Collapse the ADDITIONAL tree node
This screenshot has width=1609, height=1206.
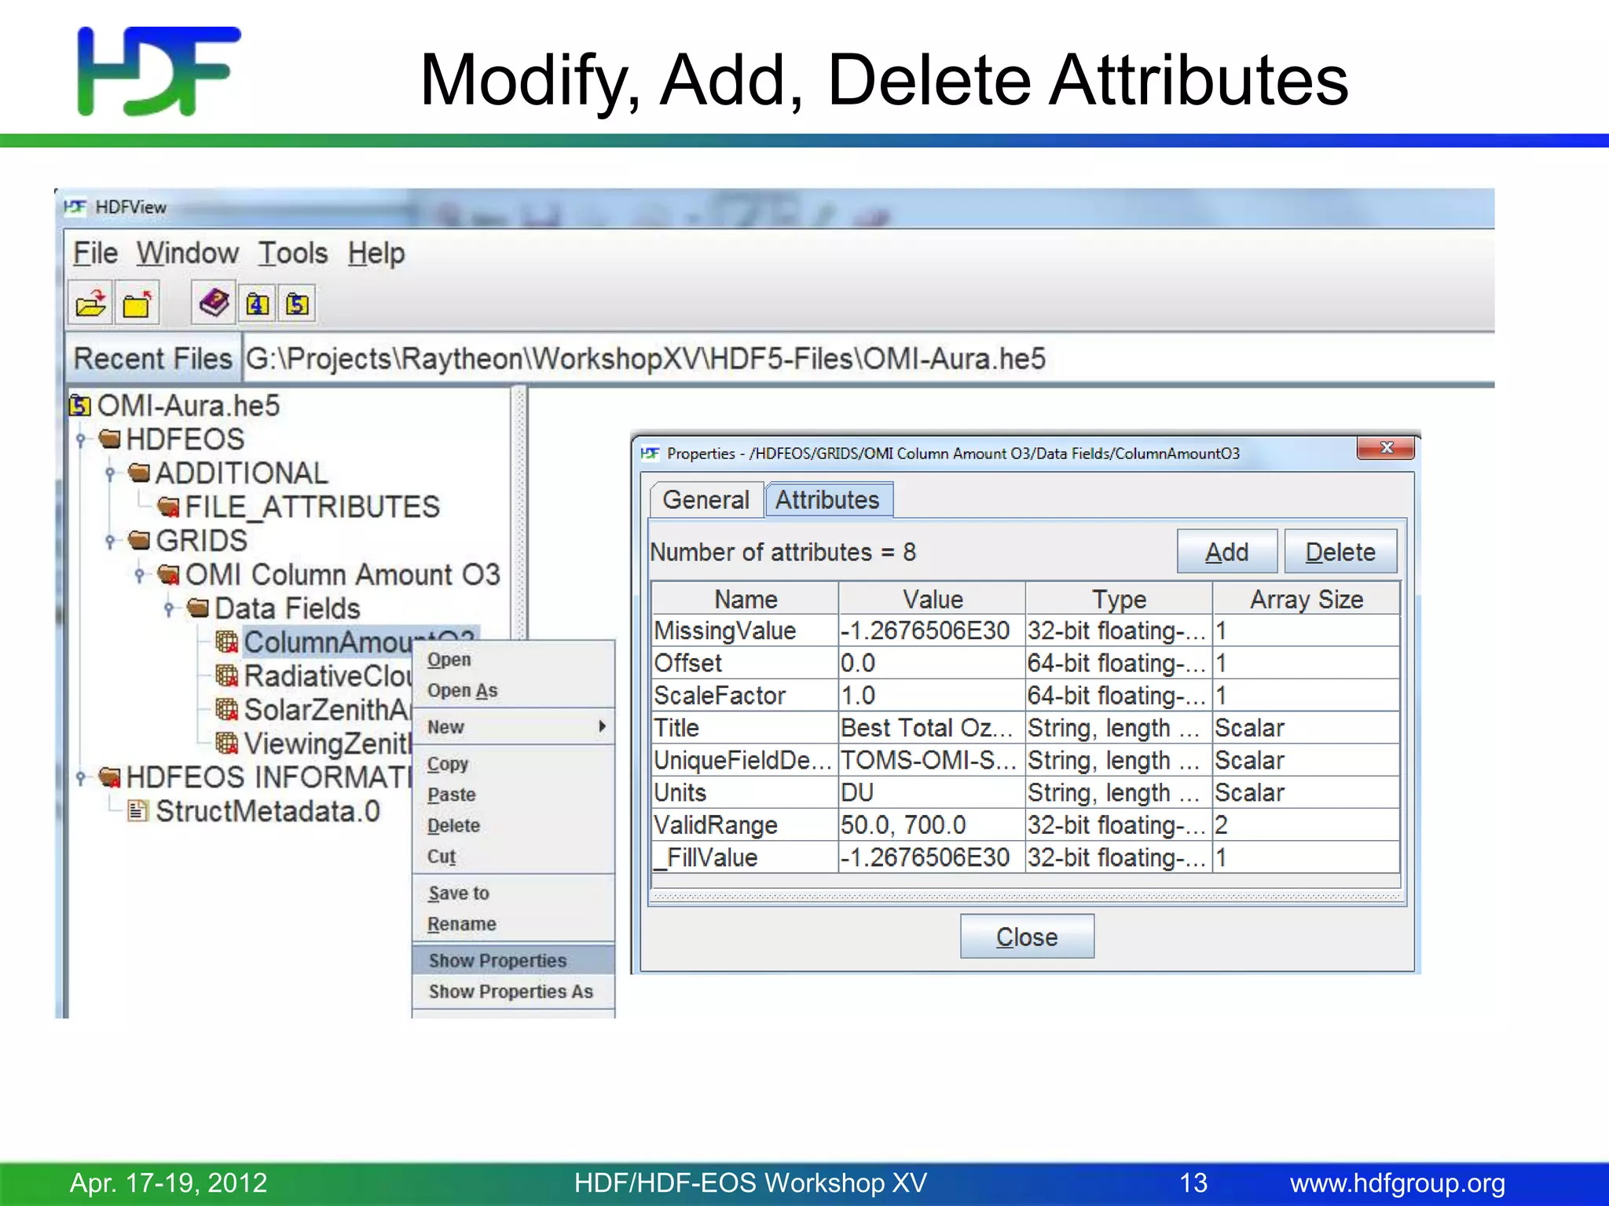point(110,473)
